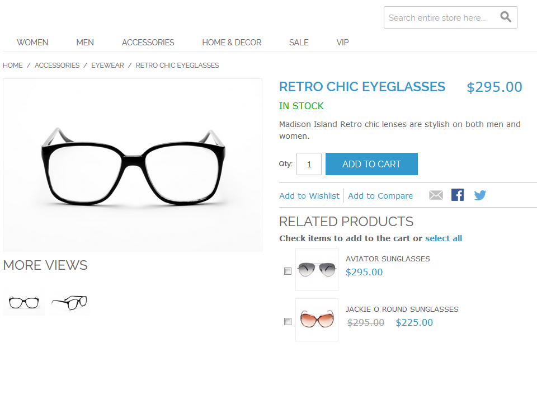
Task: Navigate to Eyewear breadcrumb
Action: (107, 65)
